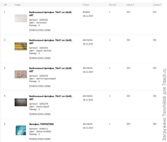Leave a review for item 6292253
This screenshot has height=142, width=167.
click(40, 58)
